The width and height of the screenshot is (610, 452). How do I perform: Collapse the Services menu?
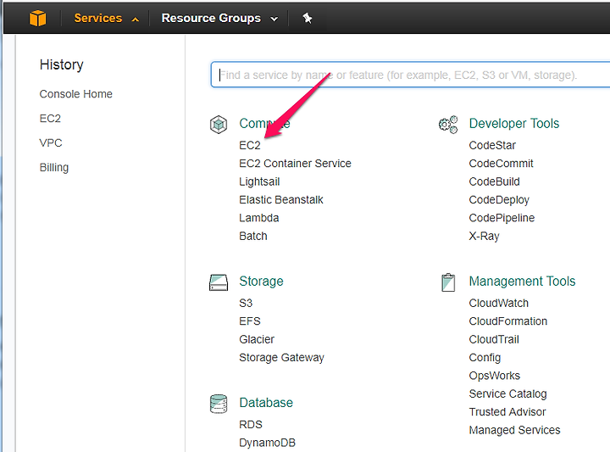coord(107,19)
